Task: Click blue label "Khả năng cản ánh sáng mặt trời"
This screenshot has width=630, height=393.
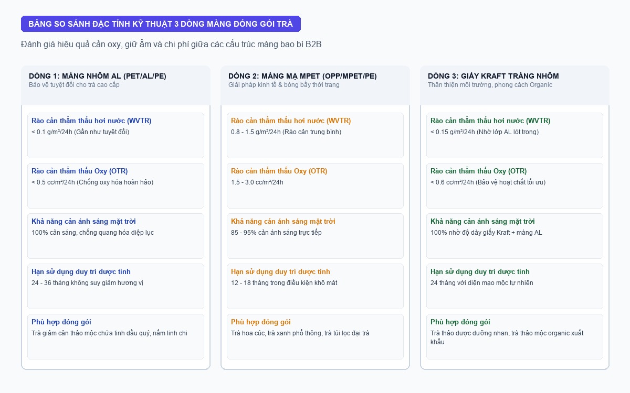Action: pyautogui.click(x=83, y=221)
